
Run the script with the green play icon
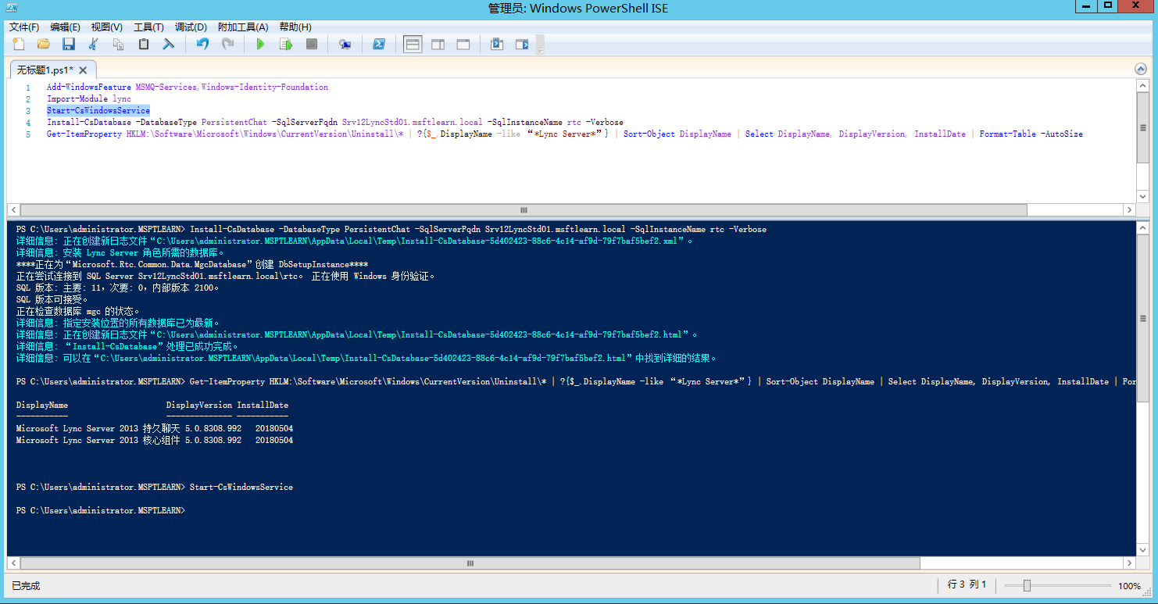tap(261, 45)
